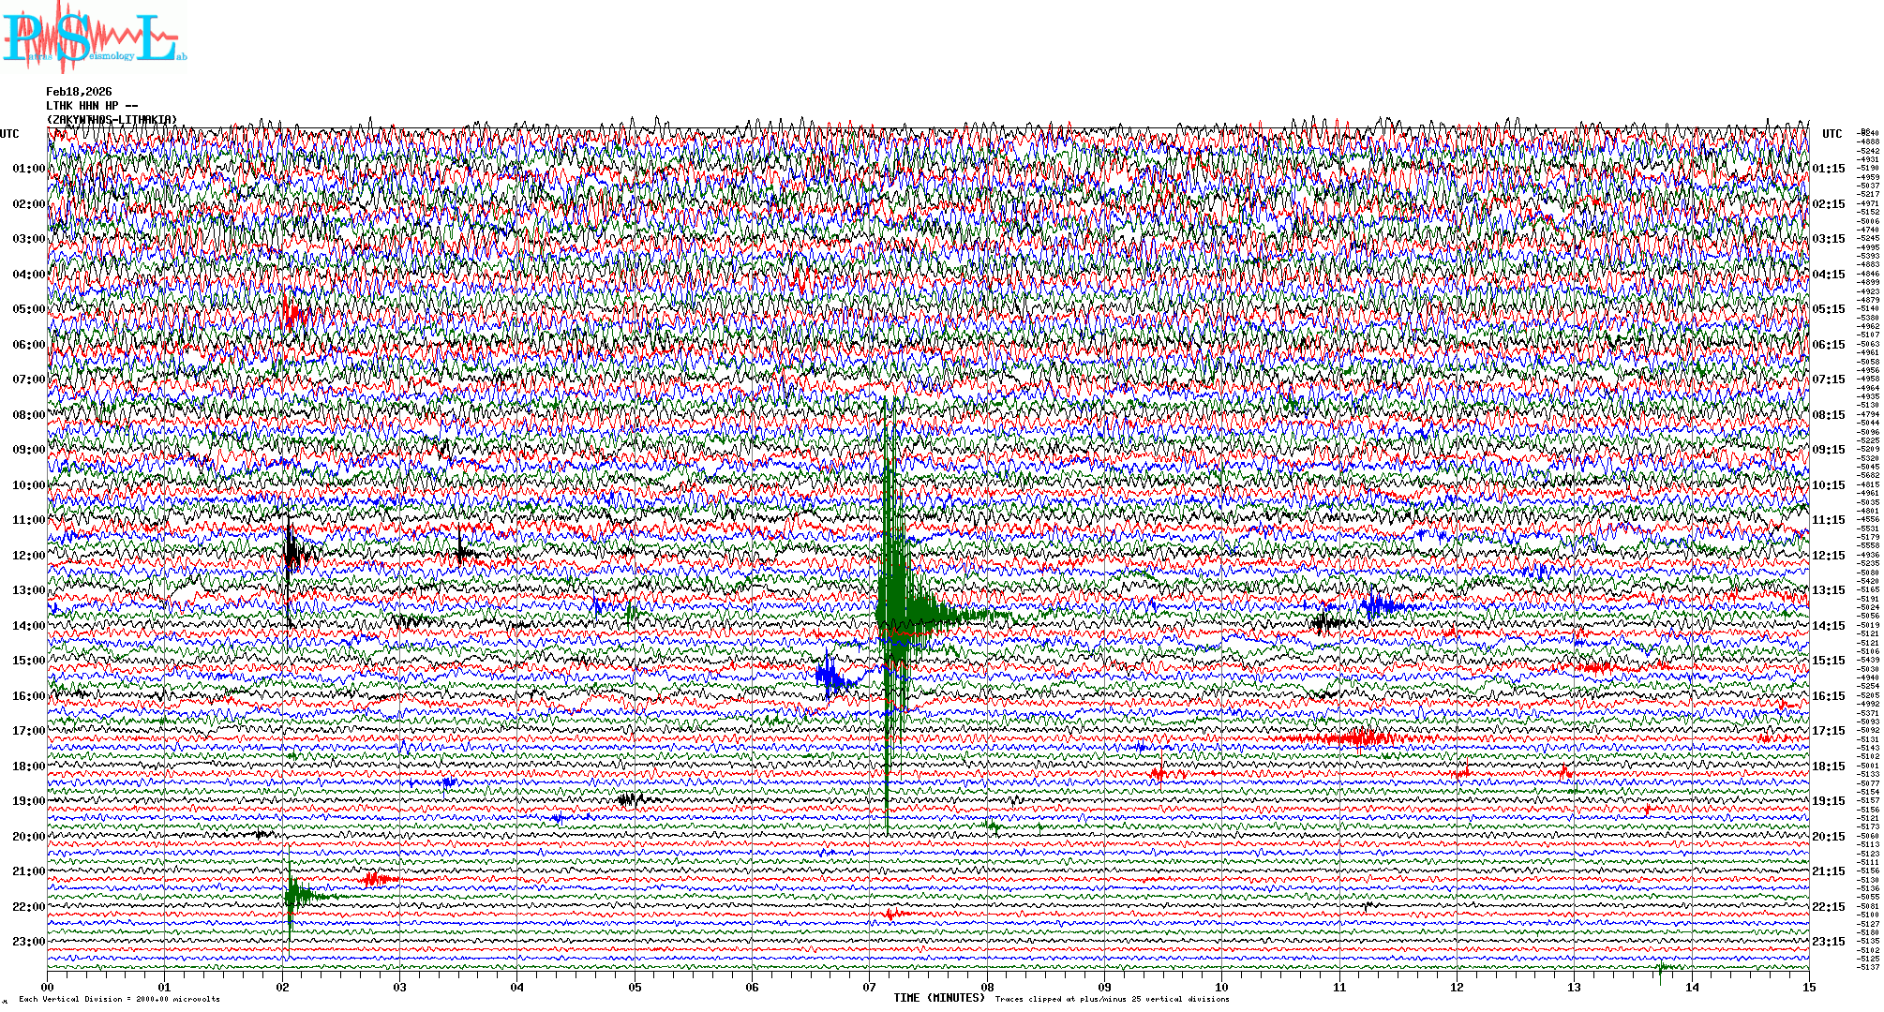The image size is (1884, 1012).
Task: Click the vertical division microvolts note
Action: [x=119, y=999]
